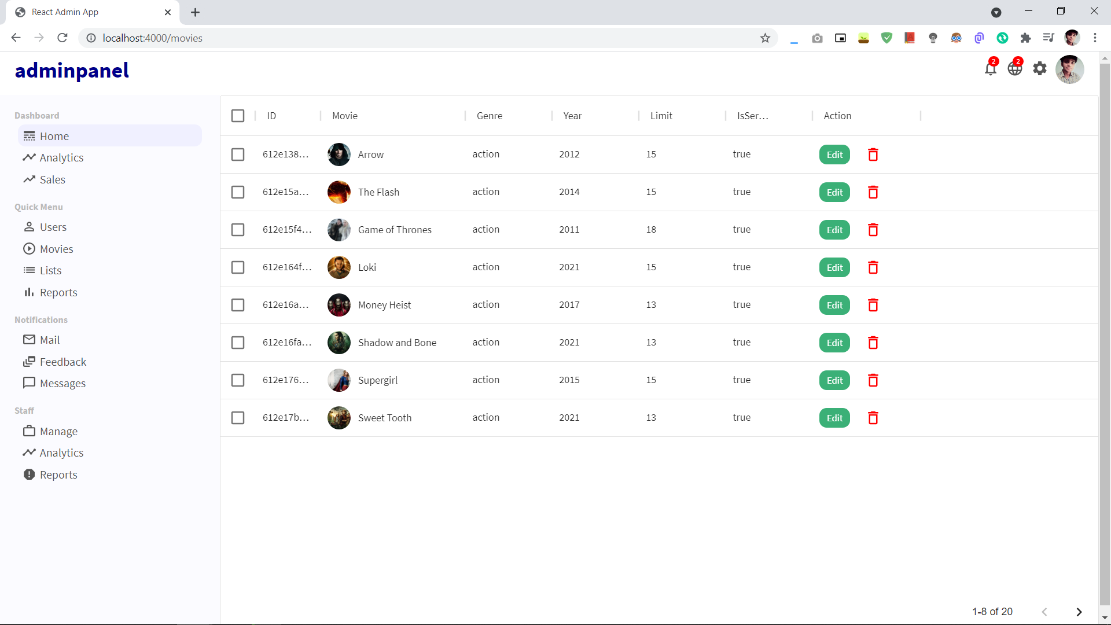This screenshot has height=625, width=1111.
Task: Delete the Loki movie with trash icon
Action: [873, 267]
